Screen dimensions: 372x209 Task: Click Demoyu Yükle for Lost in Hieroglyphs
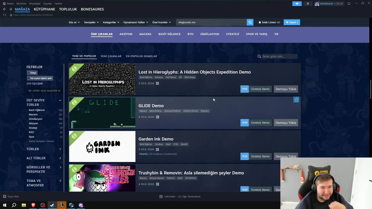click(286, 89)
